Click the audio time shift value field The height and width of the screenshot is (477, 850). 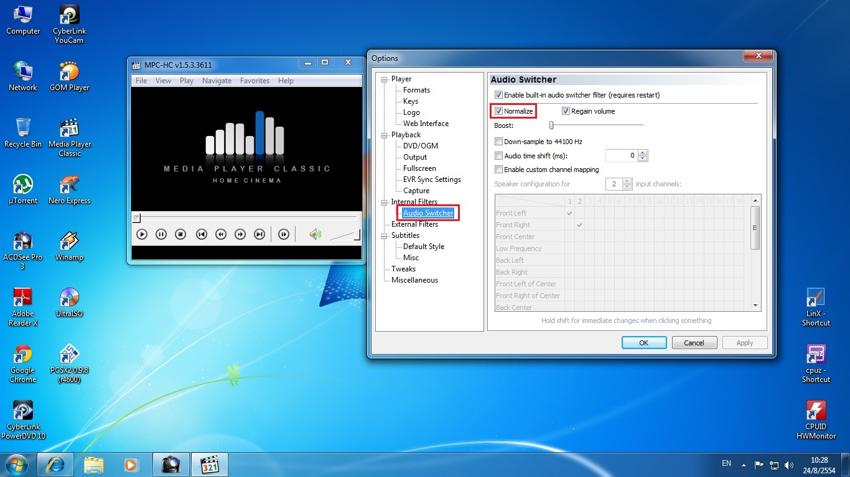(x=622, y=156)
